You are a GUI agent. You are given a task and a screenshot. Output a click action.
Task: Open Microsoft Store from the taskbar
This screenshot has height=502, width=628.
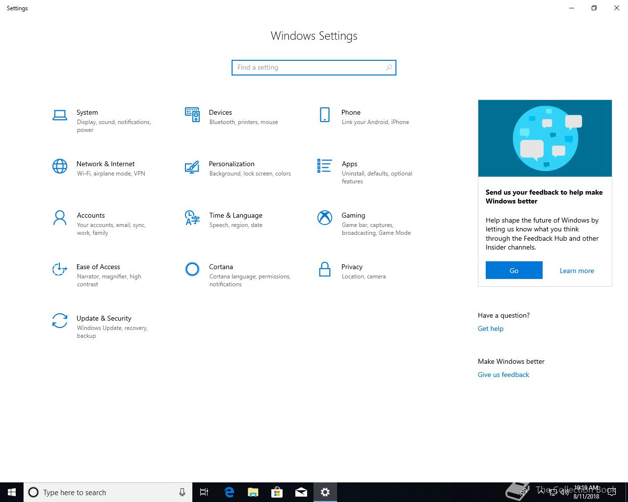pos(277,492)
